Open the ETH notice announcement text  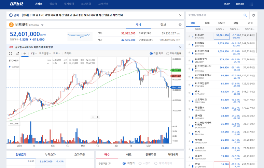tap(72, 15)
